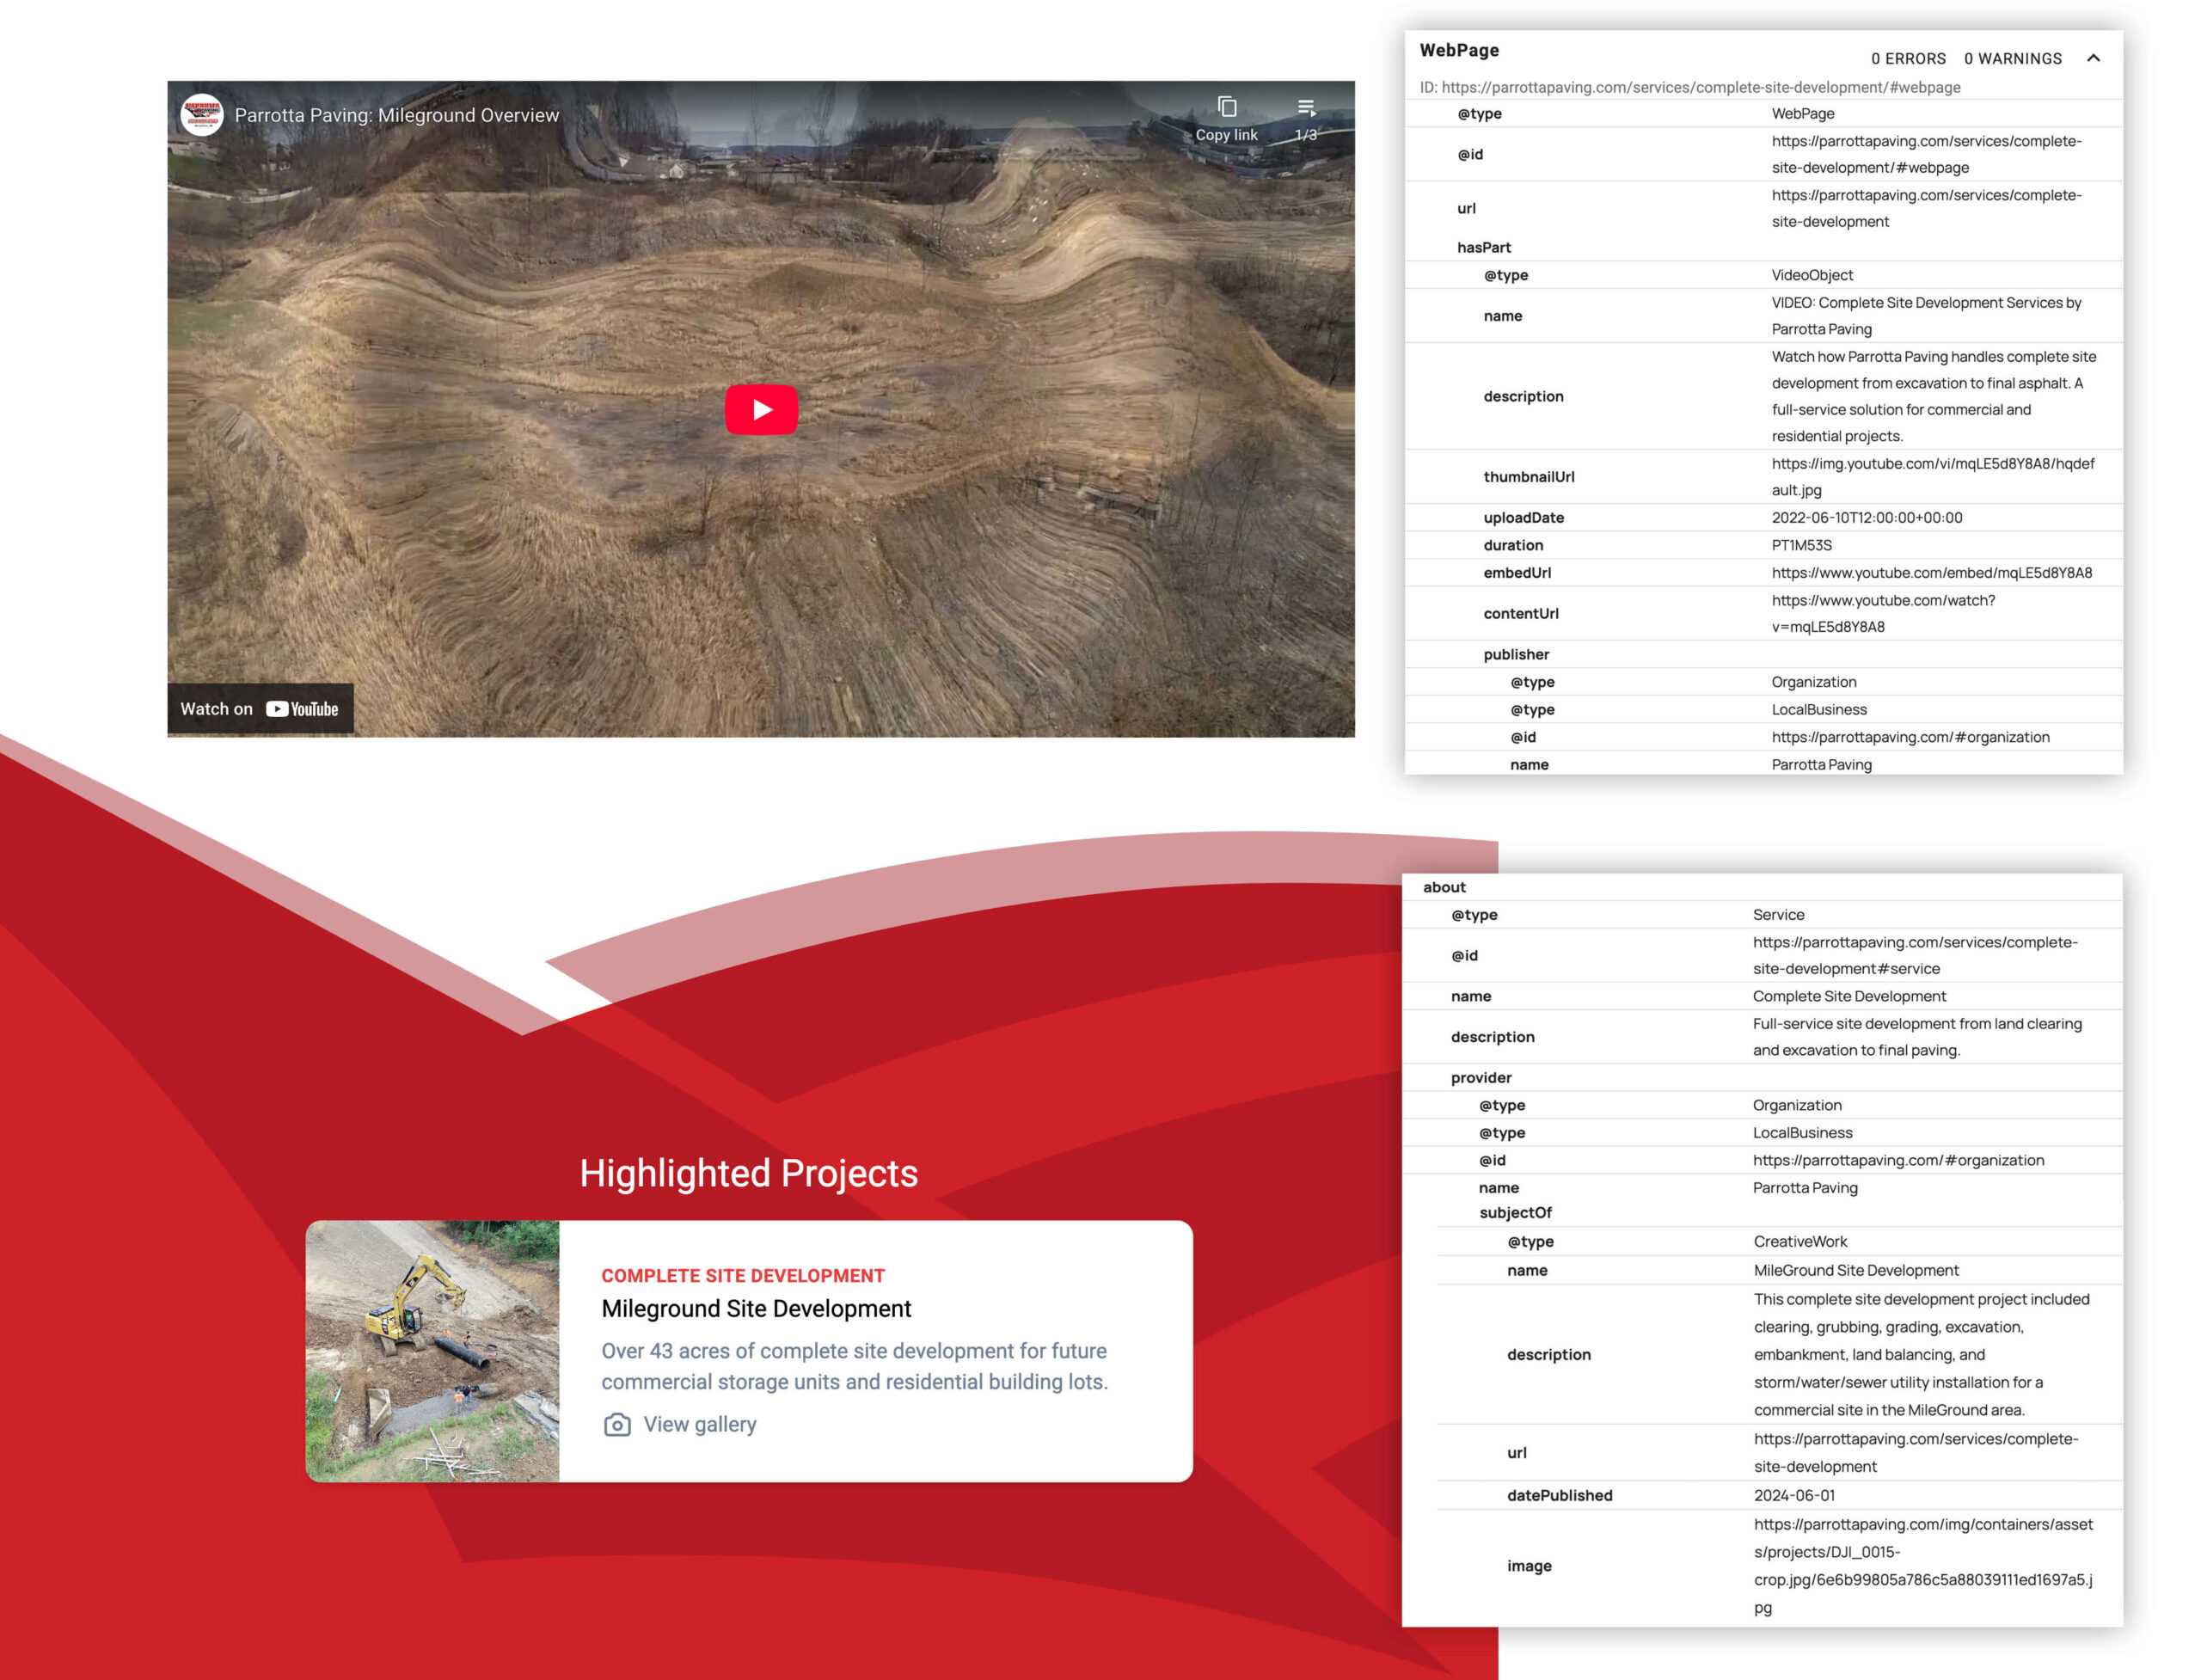Click the Parrotta Paving channel avatar
Viewport: 2201px width, 1680px height.
point(202,115)
